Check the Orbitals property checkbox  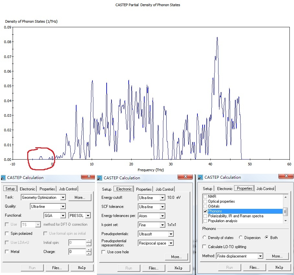[205, 206]
